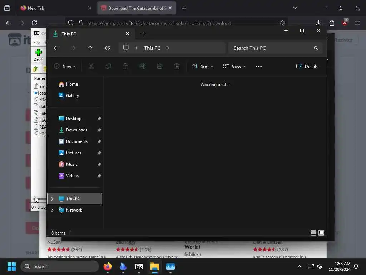This screenshot has width=366, height=275.
Task: Click the search magnifier in Explorer
Action: 316,48
